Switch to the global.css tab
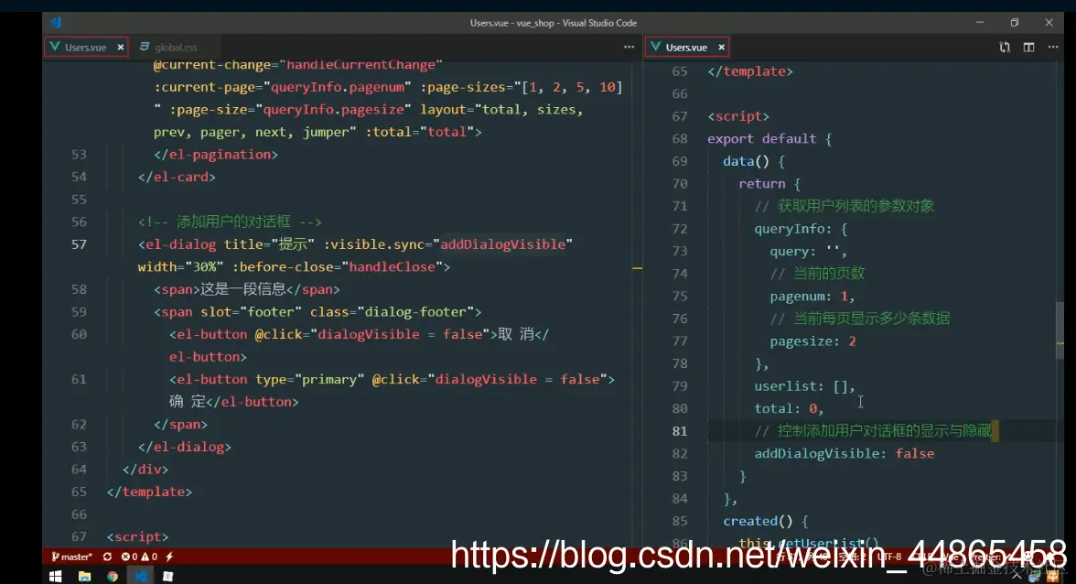This screenshot has width=1076, height=584. click(176, 48)
